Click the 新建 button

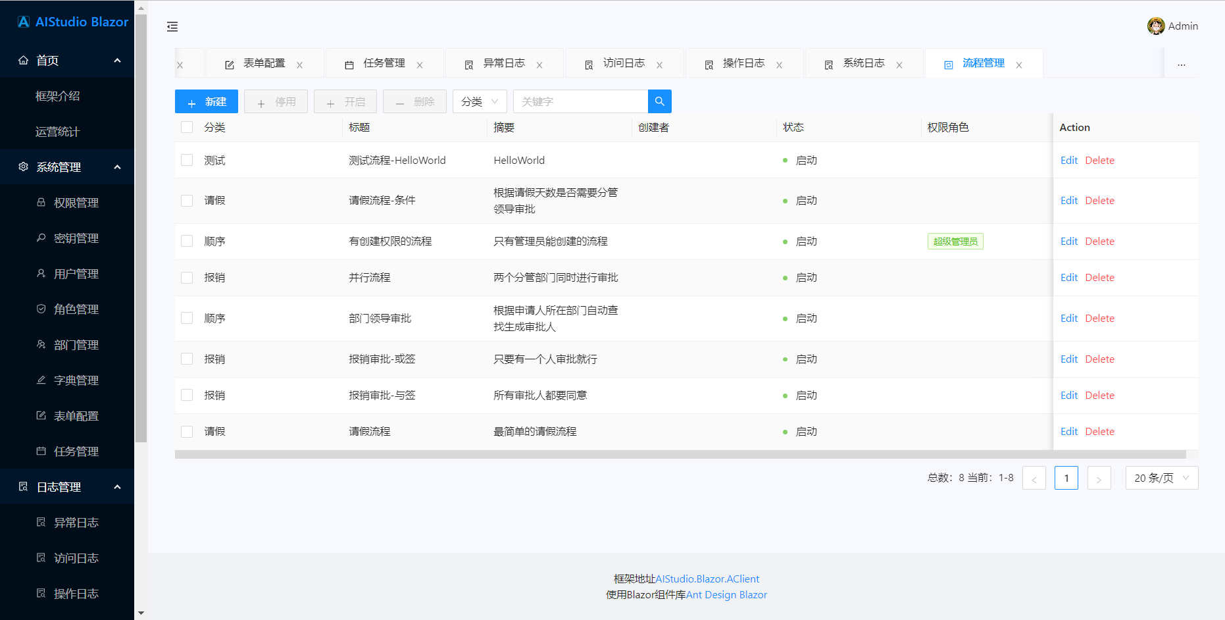pos(207,101)
